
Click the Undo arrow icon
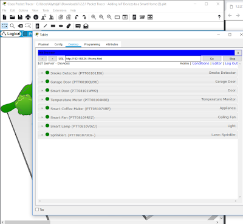[77, 18]
